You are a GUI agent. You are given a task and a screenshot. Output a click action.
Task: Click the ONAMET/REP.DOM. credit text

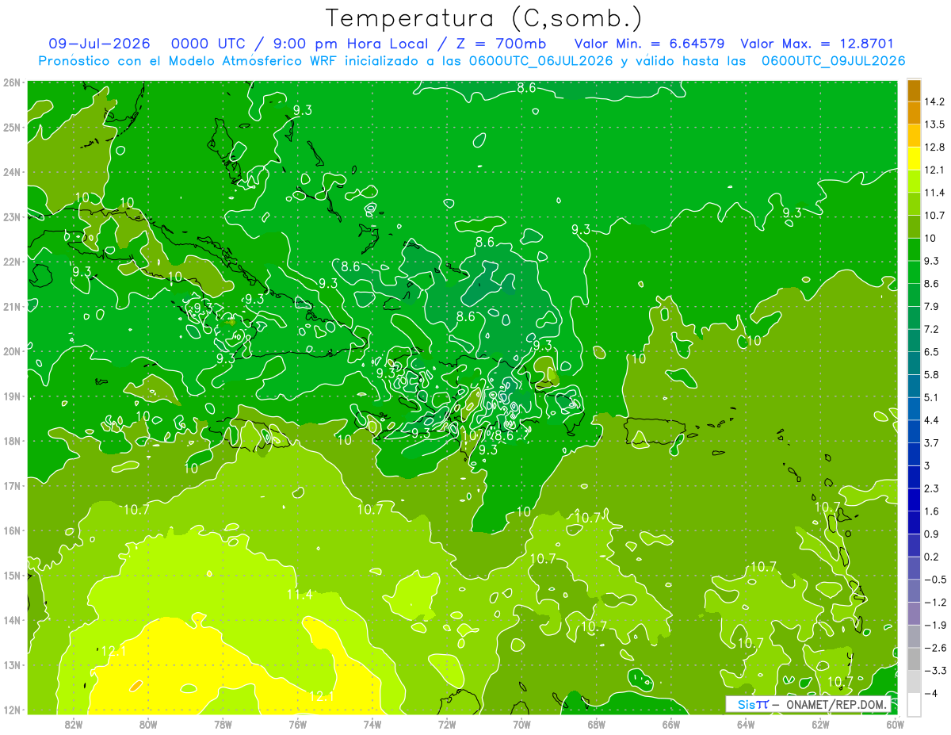pyautogui.click(x=835, y=704)
